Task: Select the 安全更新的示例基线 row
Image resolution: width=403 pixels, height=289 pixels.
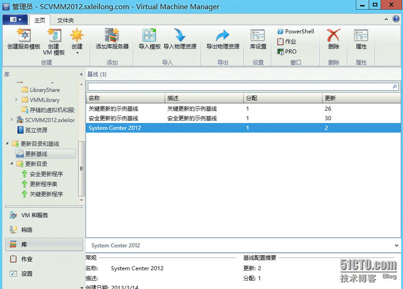Action: [x=243, y=118]
